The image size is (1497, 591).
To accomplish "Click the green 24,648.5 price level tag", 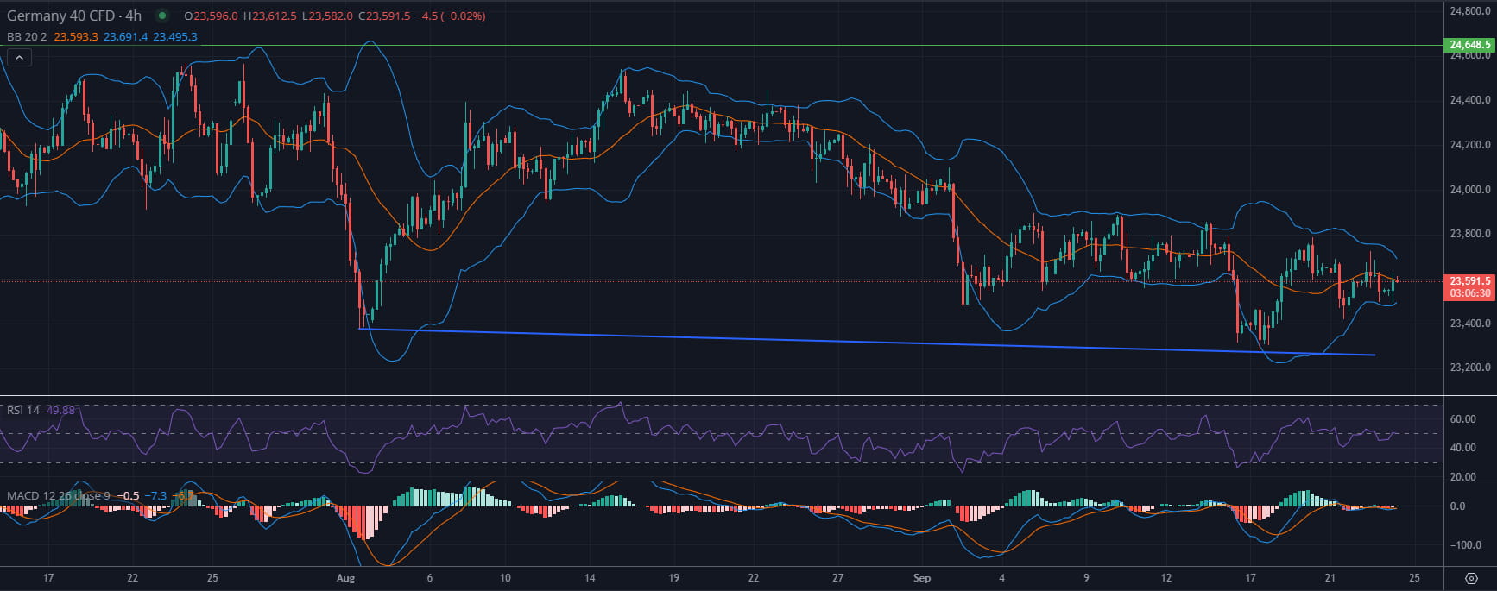I will [x=1469, y=45].
